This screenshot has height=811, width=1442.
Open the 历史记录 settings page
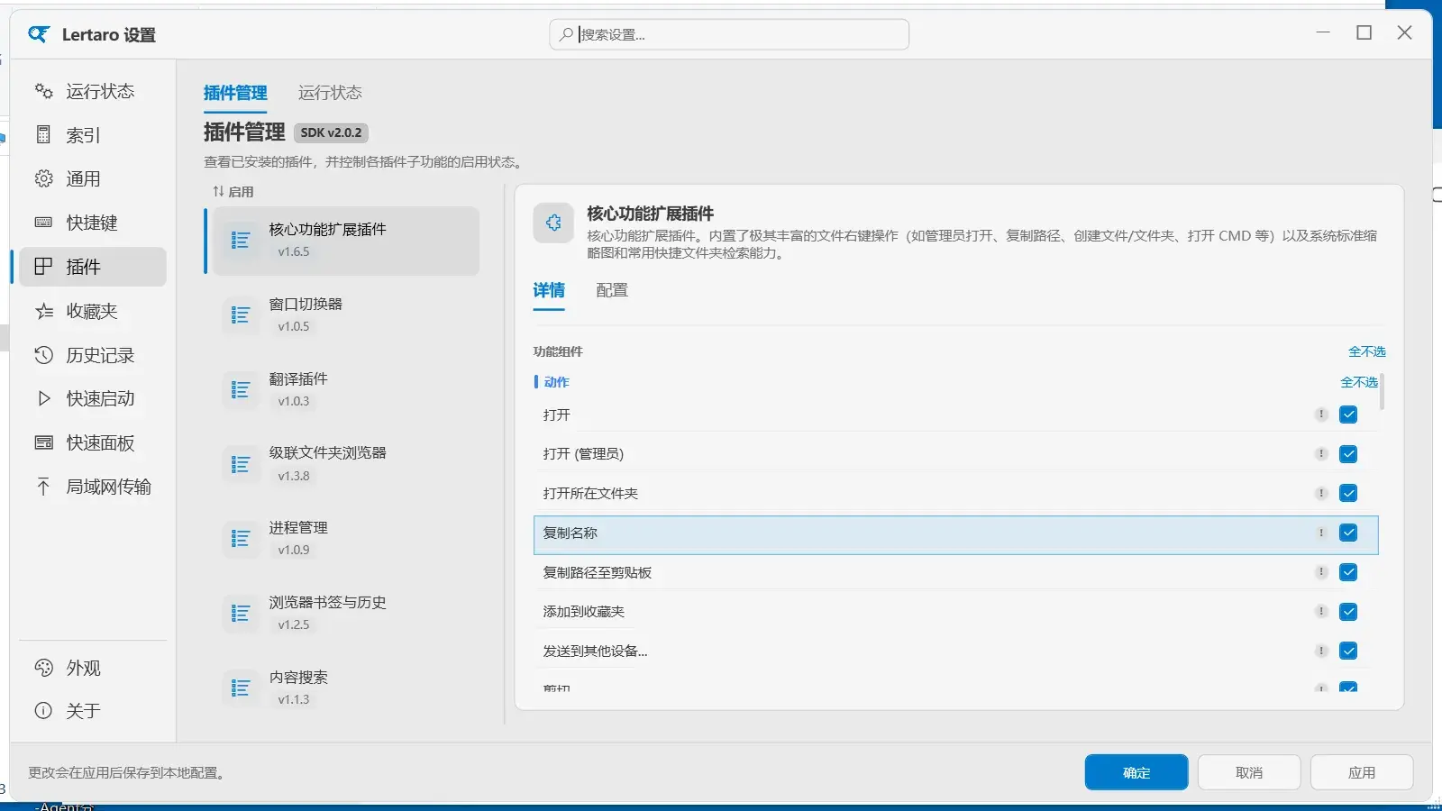[93, 355]
